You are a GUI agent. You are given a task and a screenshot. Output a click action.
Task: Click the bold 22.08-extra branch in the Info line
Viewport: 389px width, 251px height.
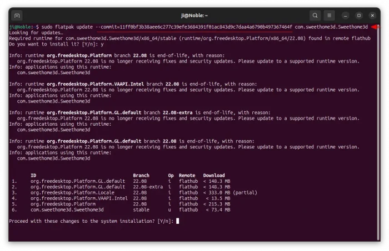pos(178,113)
